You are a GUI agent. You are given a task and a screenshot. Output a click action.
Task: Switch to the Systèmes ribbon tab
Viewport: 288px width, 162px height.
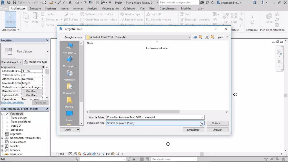click(51, 8)
